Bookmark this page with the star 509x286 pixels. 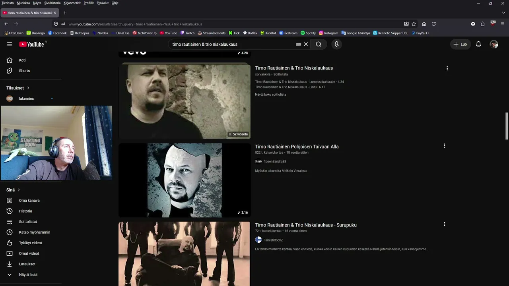click(414, 24)
